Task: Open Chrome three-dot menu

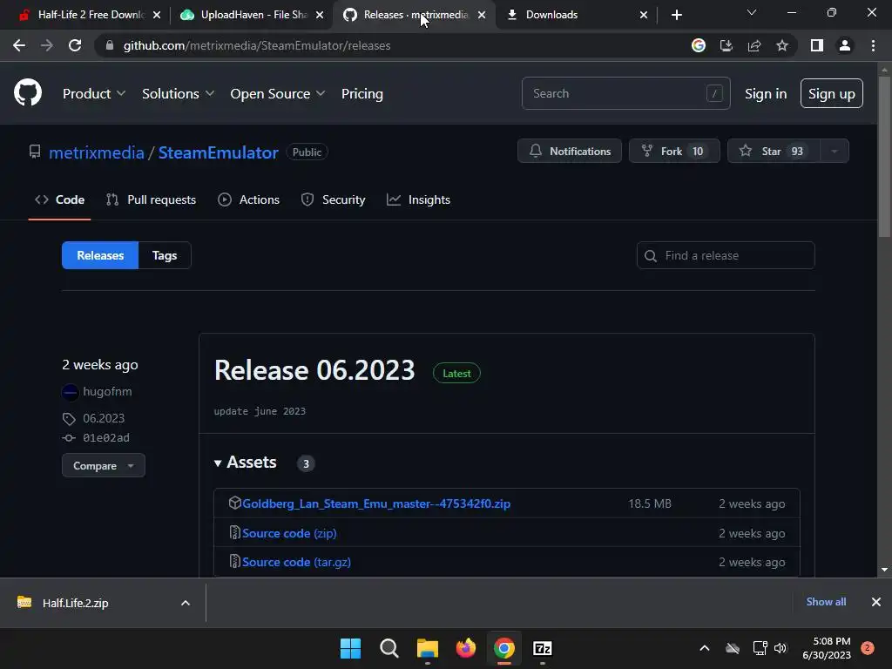Action: pyautogui.click(x=873, y=45)
